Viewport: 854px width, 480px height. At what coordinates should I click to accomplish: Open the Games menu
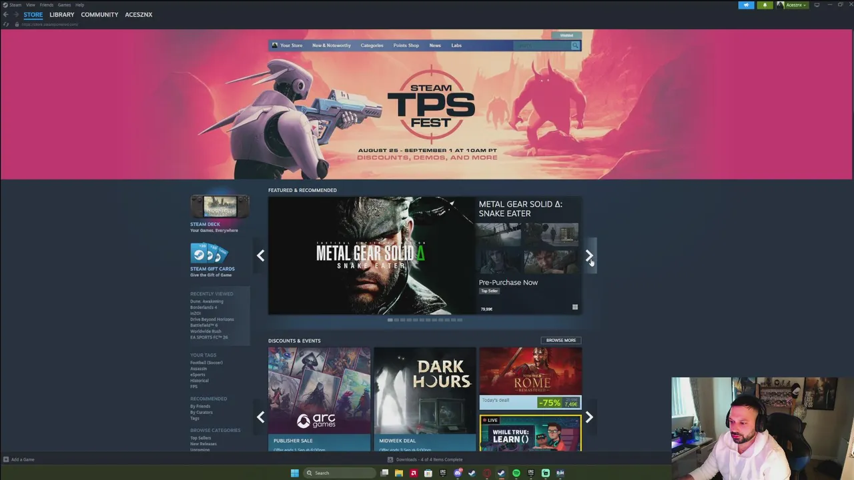click(64, 5)
